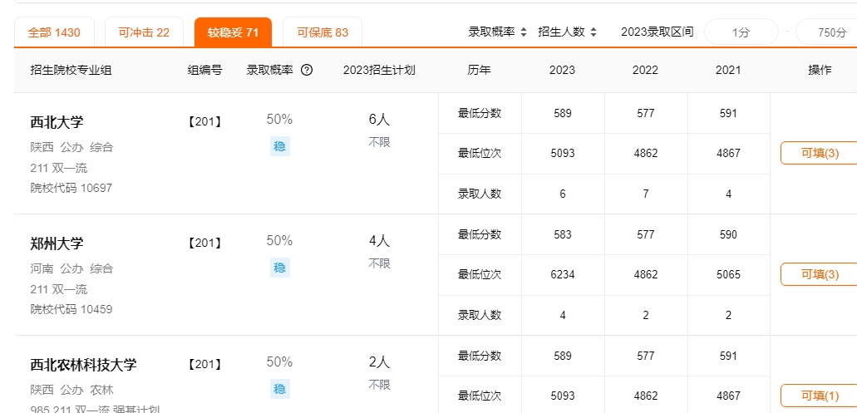This screenshot has height=413, width=857.
Task: Click 西北大学 2023 lowest score 589
Action: pos(563,114)
